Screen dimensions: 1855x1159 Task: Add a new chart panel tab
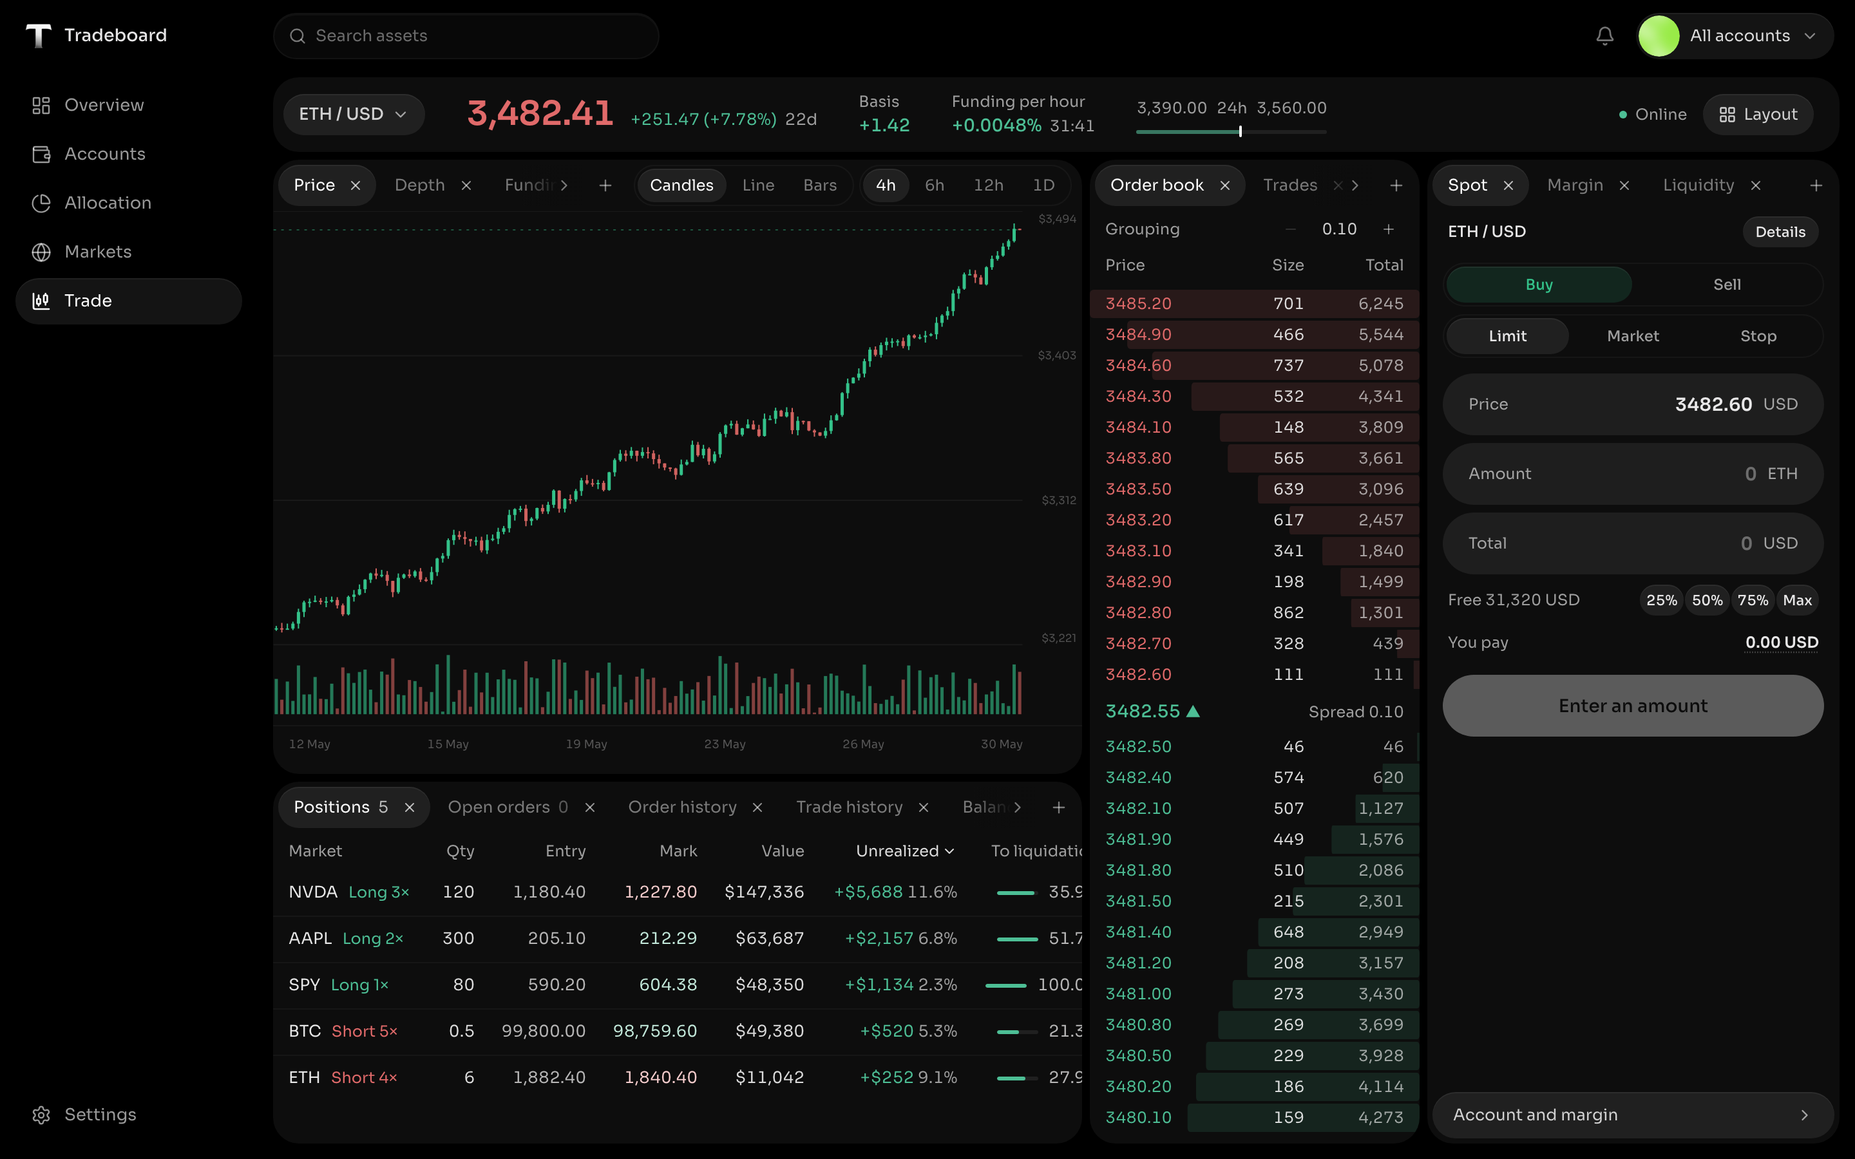click(605, 185)
